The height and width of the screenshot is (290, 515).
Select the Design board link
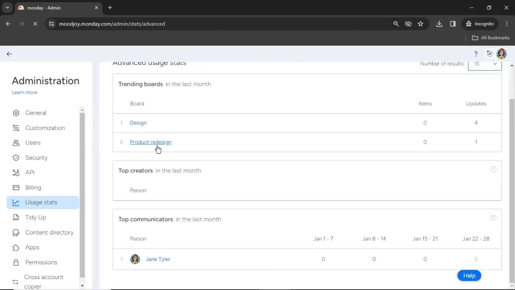click(x=138, y=122)
